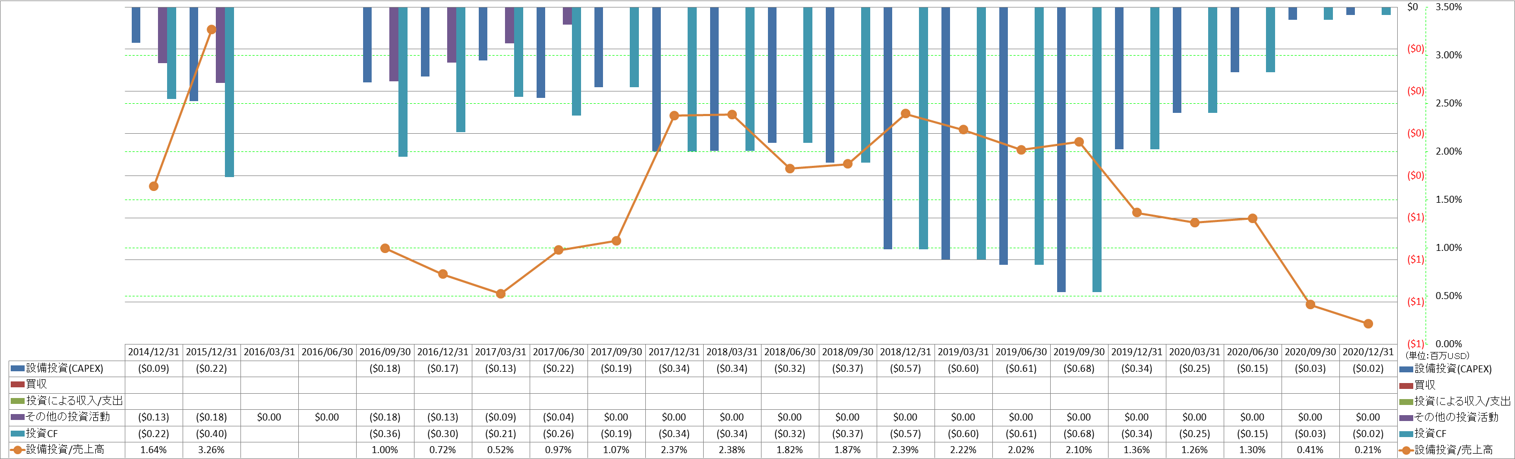Viewport: 1515px width, 459px height.
Task: Click the orange line marker at 2015/12/31 peak
Action: (211, 29)
